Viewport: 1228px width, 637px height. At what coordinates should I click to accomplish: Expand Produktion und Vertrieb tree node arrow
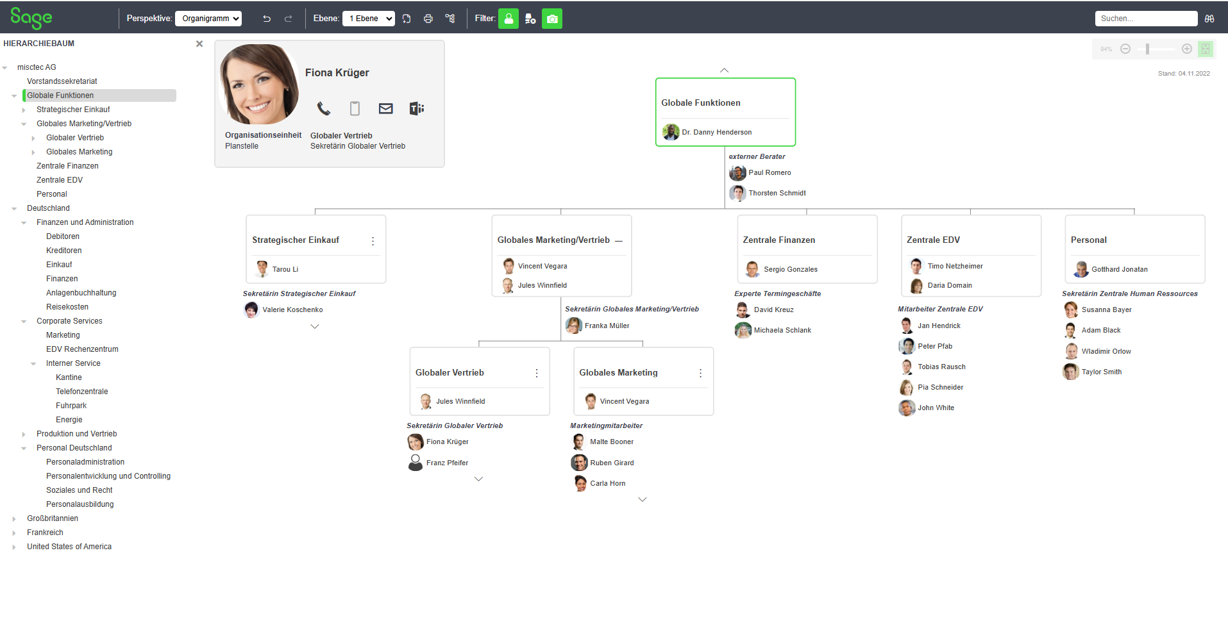pos(24,434)
